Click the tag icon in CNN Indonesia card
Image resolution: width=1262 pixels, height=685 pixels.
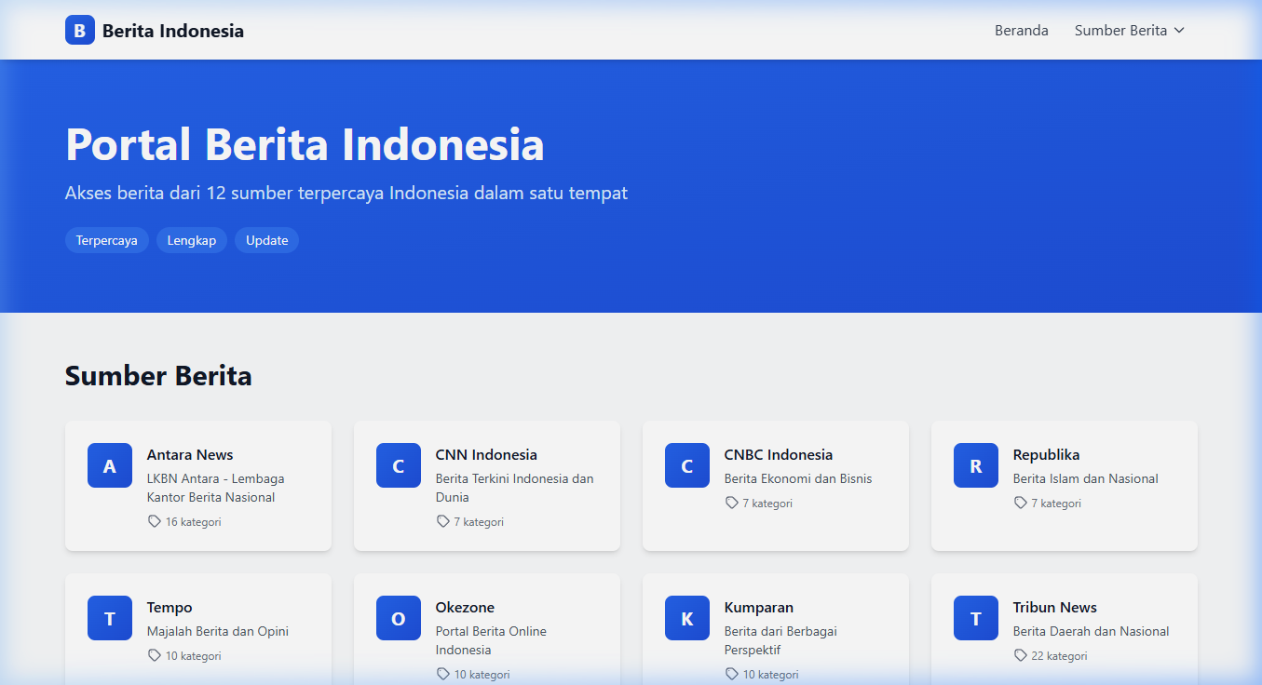(x=443, y=521)
